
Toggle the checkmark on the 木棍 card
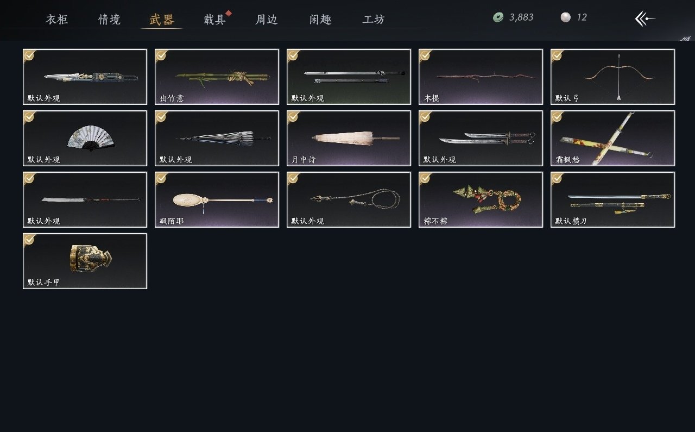425,55
